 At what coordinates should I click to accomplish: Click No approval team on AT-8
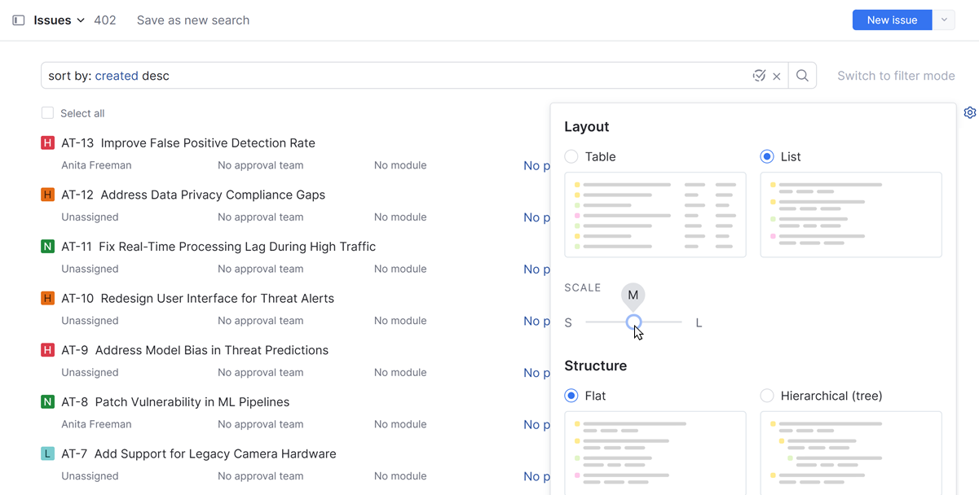click(x=261, y=424)
